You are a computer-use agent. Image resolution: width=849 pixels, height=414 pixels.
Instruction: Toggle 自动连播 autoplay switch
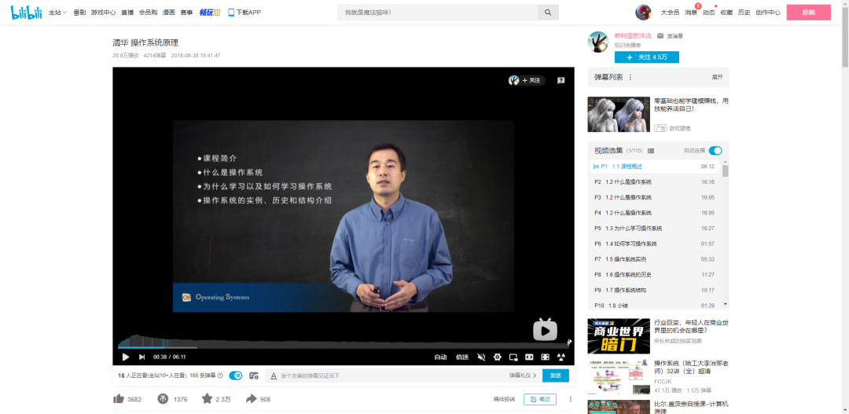coord(715,151)
